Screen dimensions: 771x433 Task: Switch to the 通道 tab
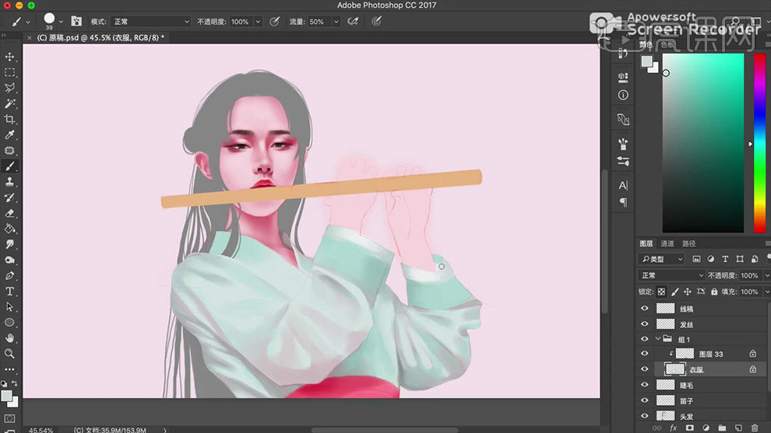click(x=667, y=243)
